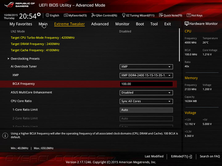This screenshot has width=222, height=166.
Task: Click Search on FAQ
Action: tap(210, 156)
